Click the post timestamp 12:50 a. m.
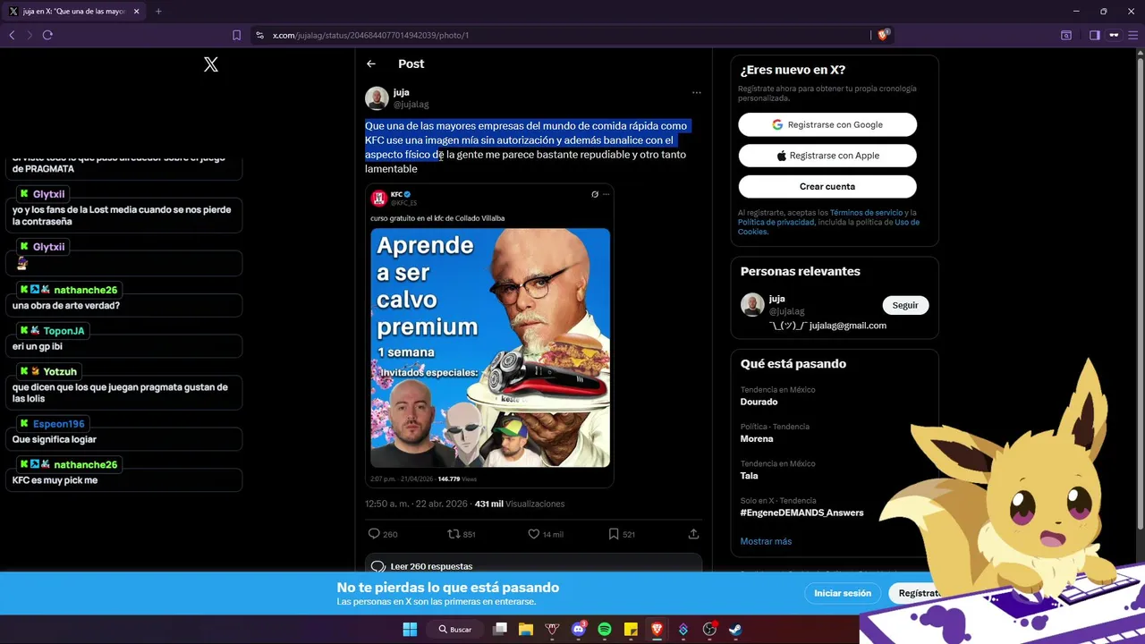This screenshot has height=644, width=1145. pyautogui.click(x=416, y=504)
